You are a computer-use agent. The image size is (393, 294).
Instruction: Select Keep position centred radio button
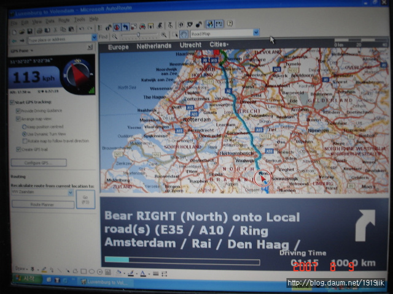pyautogui.click(x=25, y=127)
